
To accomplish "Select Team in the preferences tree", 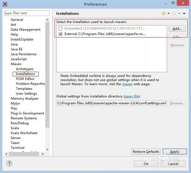I will coord(15,143).
